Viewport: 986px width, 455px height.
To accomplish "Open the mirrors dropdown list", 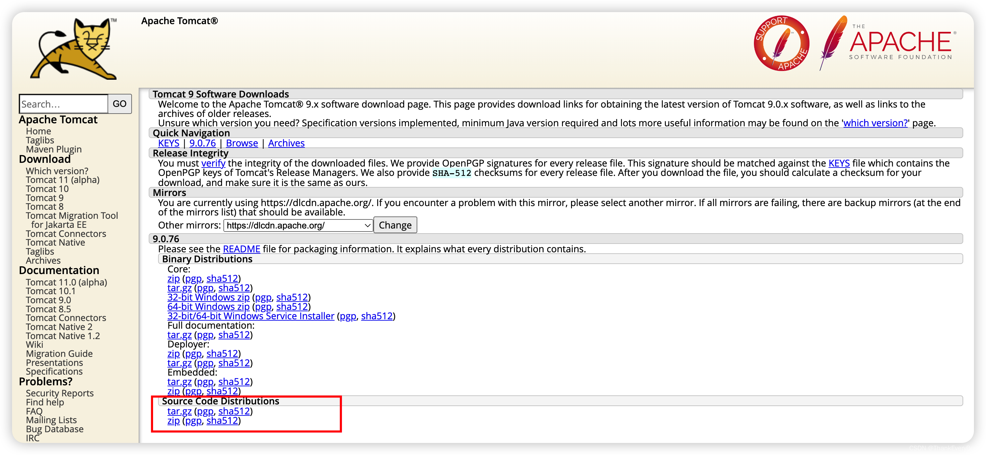I will (298, 225).
